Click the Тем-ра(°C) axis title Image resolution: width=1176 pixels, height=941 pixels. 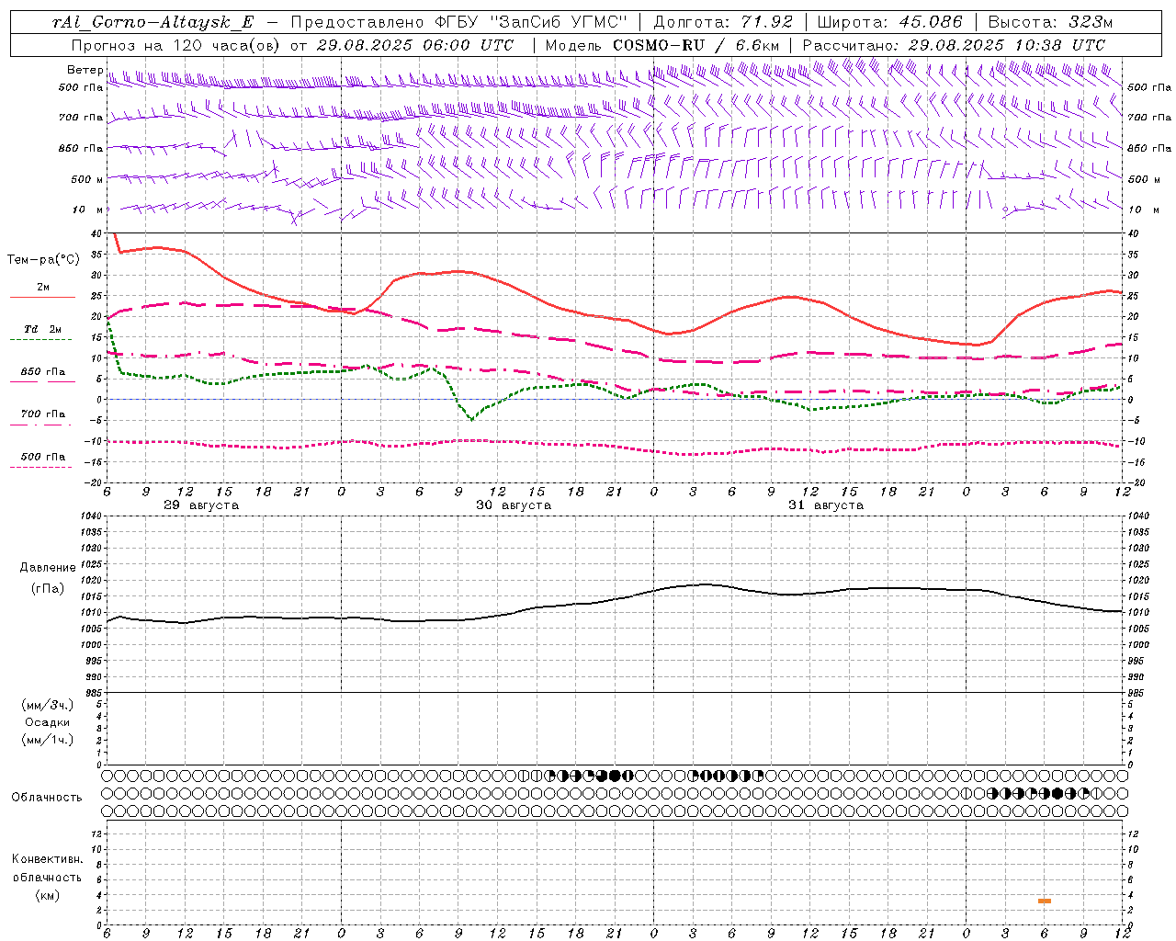click(x=43, y=260)
